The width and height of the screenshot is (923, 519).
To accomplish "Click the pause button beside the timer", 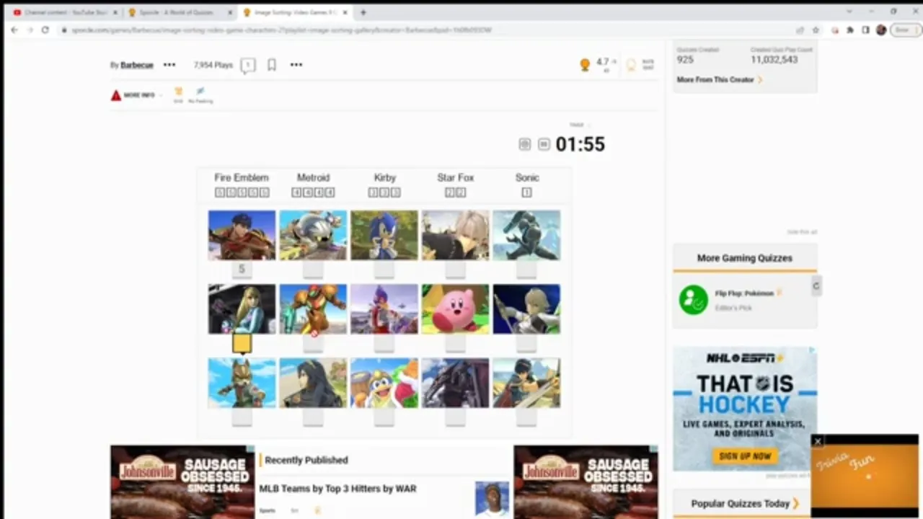I will click(x=544, y=144).
